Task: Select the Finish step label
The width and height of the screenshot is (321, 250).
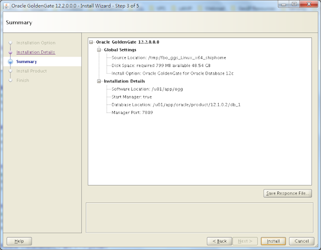Action: click(23, 80)
